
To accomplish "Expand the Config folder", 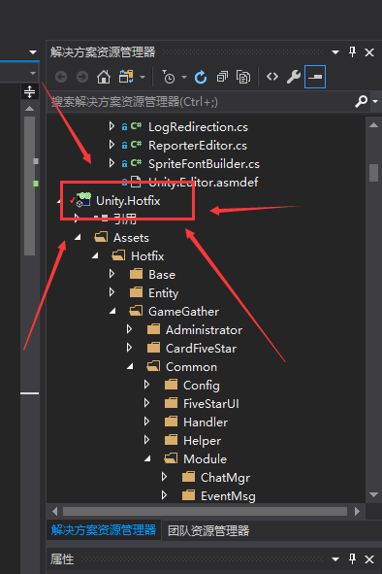I will coord(147,385).
